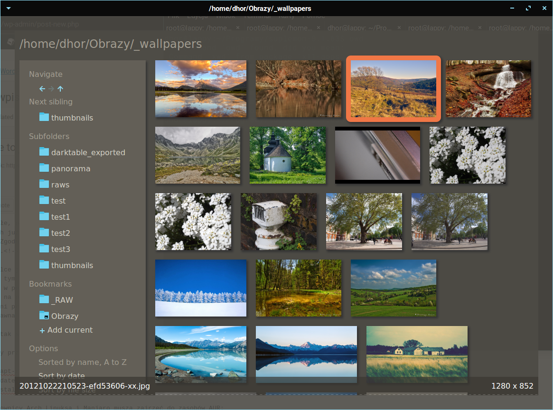Open the raws subfolder
Viewport: 553px width, 410px height.
pyautogui.click(x=54, y=185)
